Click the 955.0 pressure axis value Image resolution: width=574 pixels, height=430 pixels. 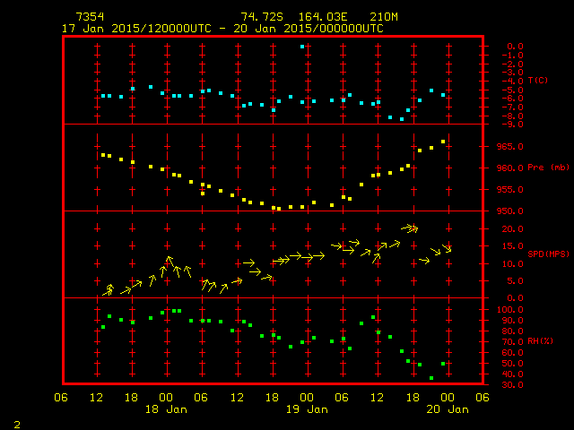(510, 190)
